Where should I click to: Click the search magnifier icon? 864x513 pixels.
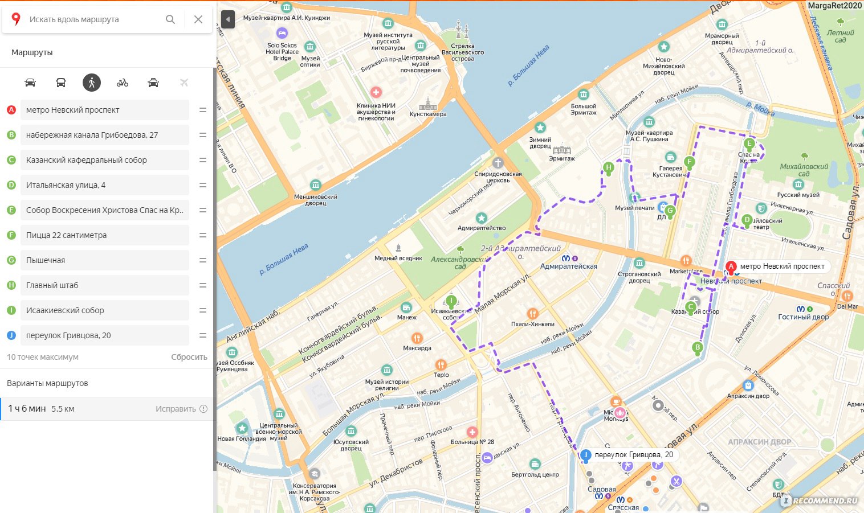tap(170, 19)
